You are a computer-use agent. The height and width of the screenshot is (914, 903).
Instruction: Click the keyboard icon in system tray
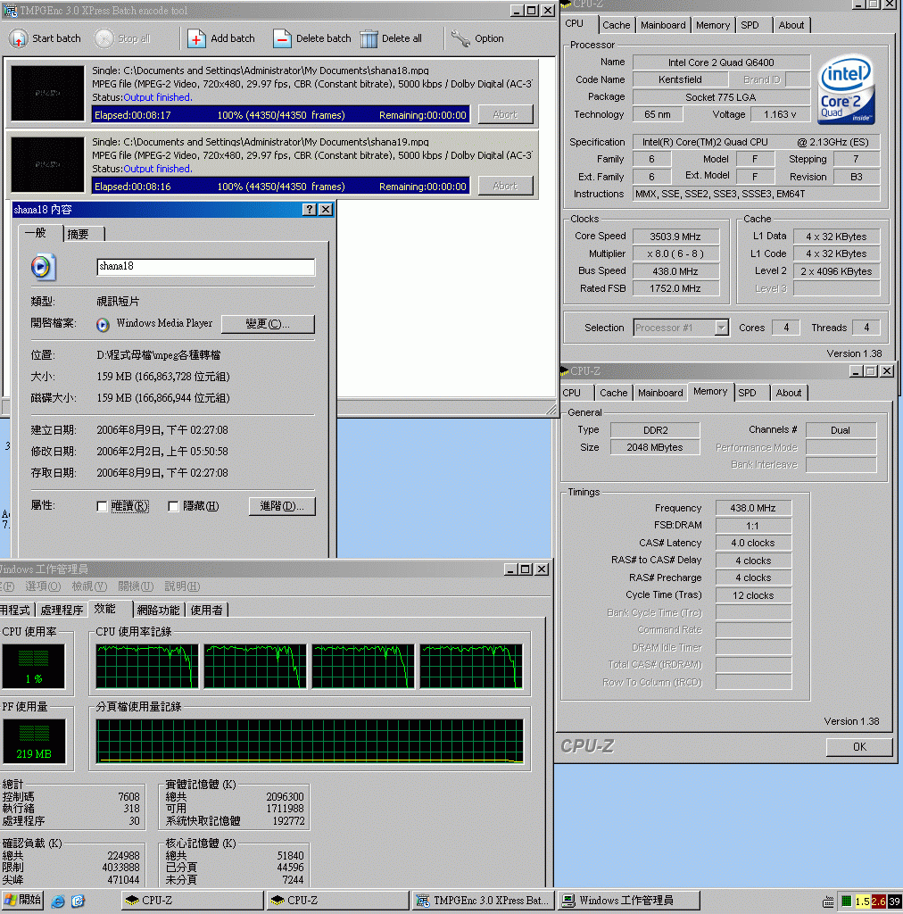click(x=828, y=902)
